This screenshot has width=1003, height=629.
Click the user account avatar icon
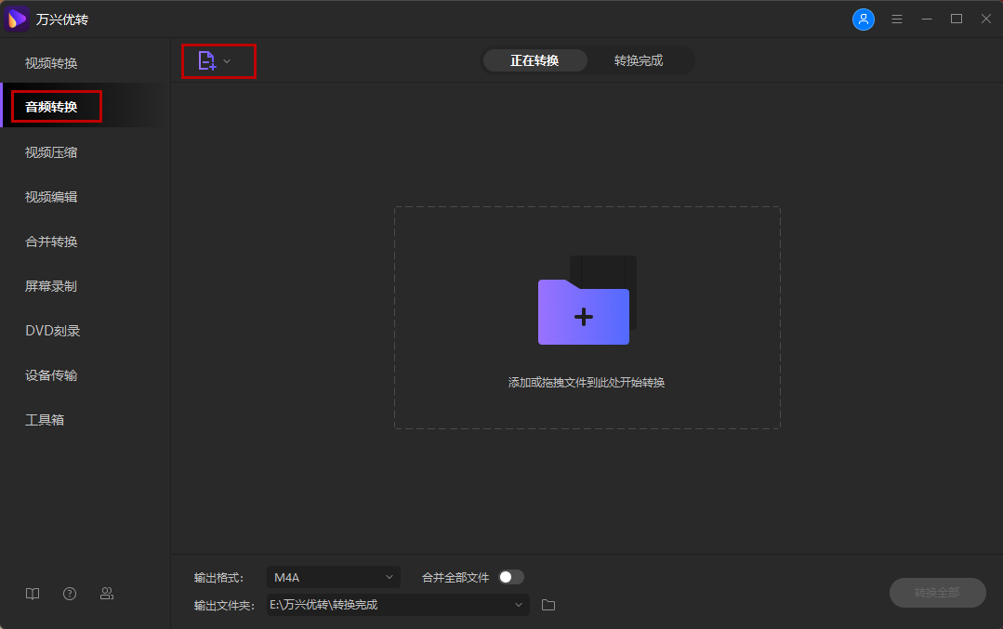coord(863,19)
